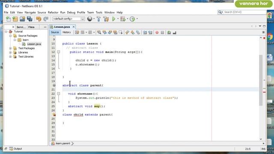Click the Last Edit icon in editor toolbar

point(77,33)
